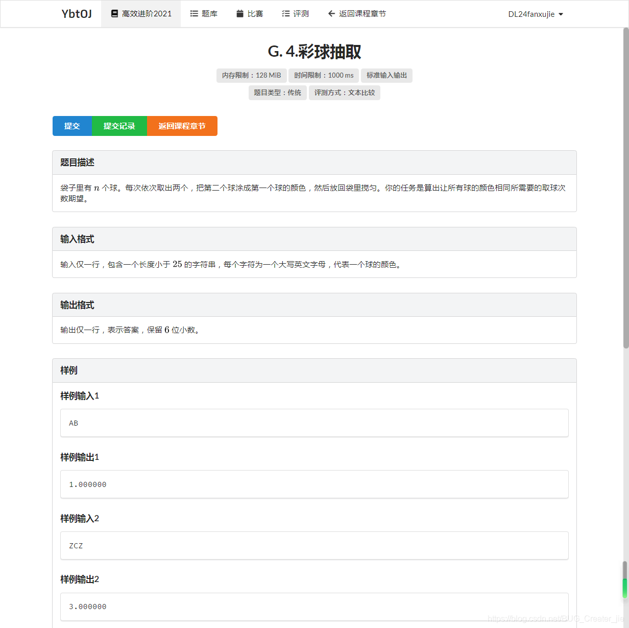Screen dimensions: 629x628
Task: Open the 比赛 menu item
Action: coord(250,14)
